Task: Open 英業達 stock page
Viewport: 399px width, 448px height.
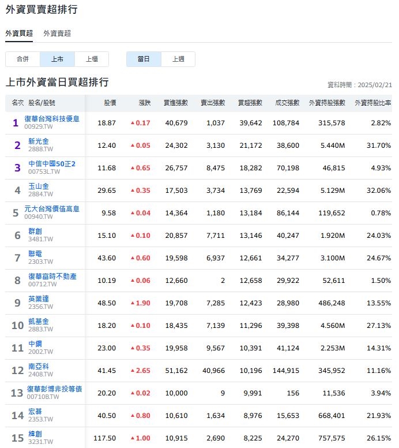Action: pos(39,299)
